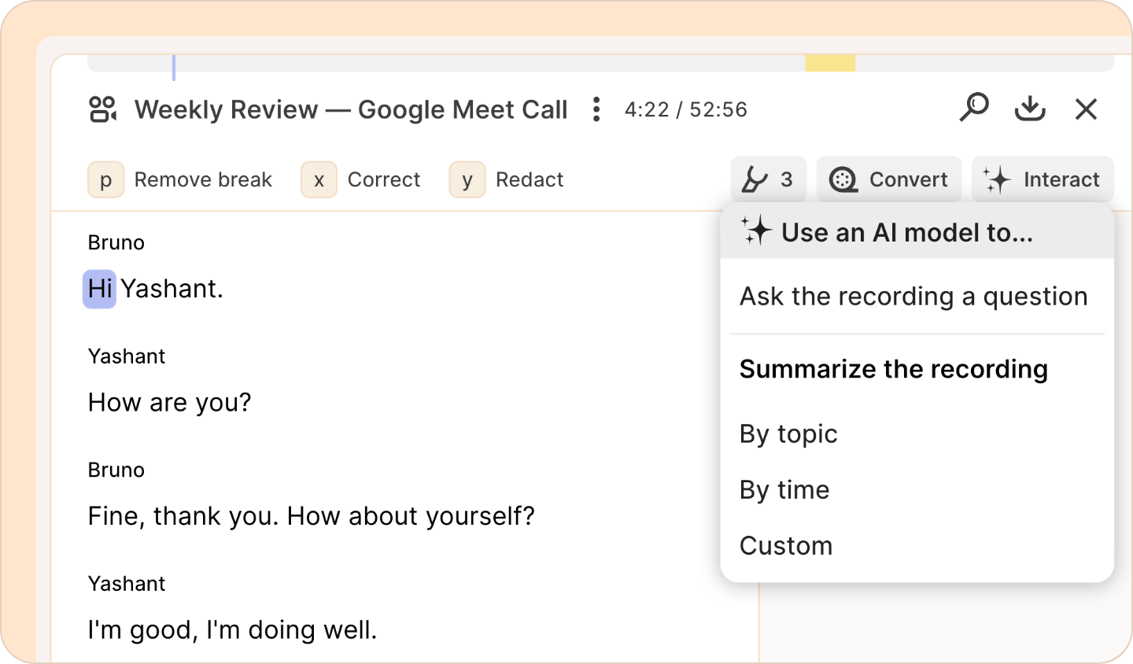Click the 'p' shortcut key for Remove break
Viewport: 1133px width, 664px height.
pyautogui.click(x=105, y=179)
